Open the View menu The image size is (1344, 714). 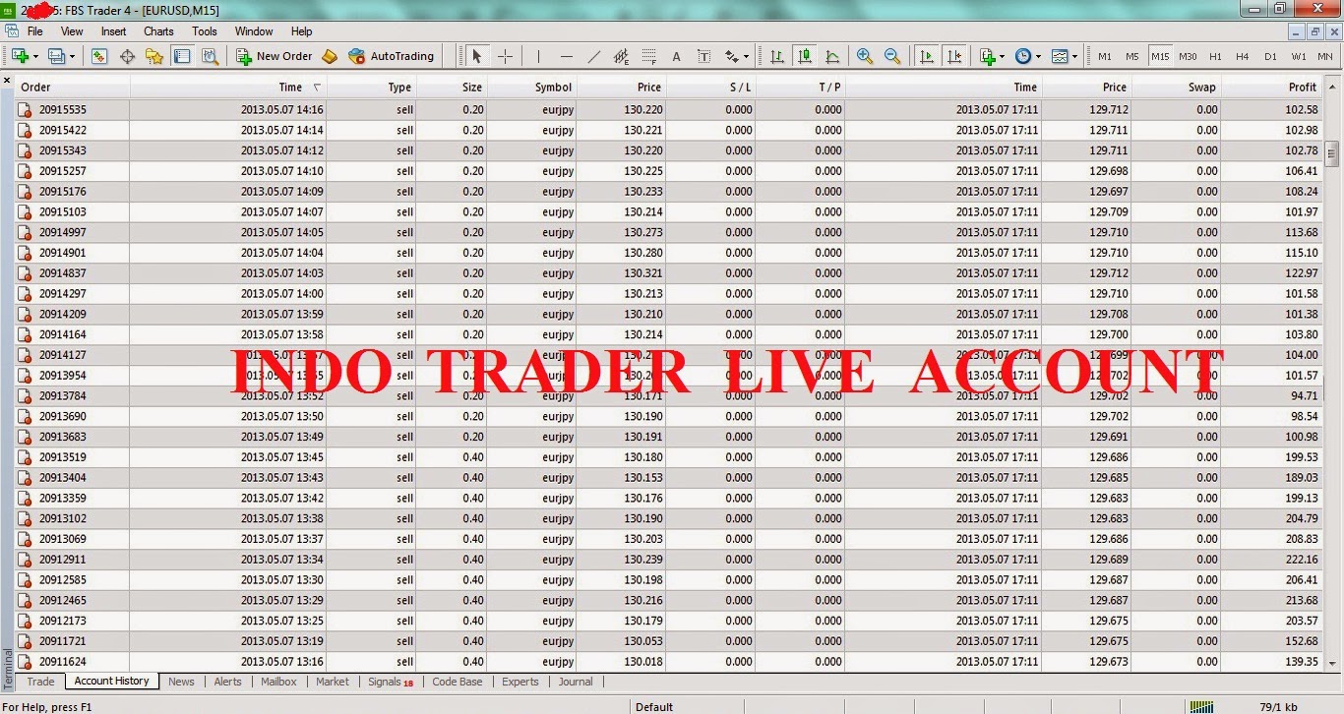(x=72, y=31)
